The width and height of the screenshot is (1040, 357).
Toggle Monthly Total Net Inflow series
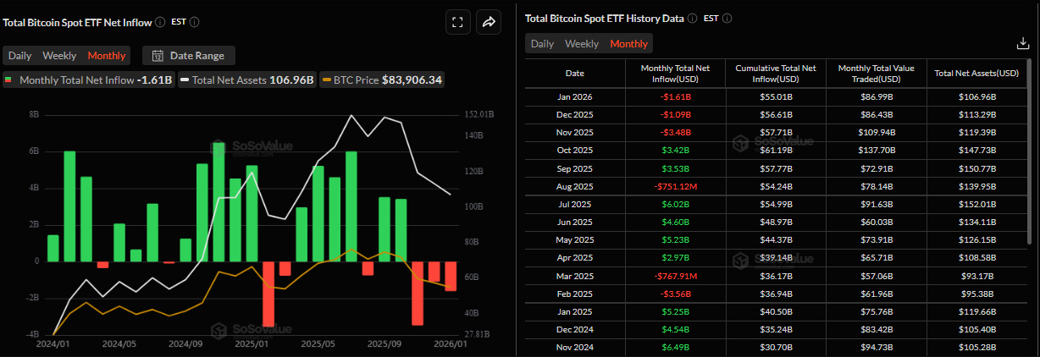pos(88,80)
